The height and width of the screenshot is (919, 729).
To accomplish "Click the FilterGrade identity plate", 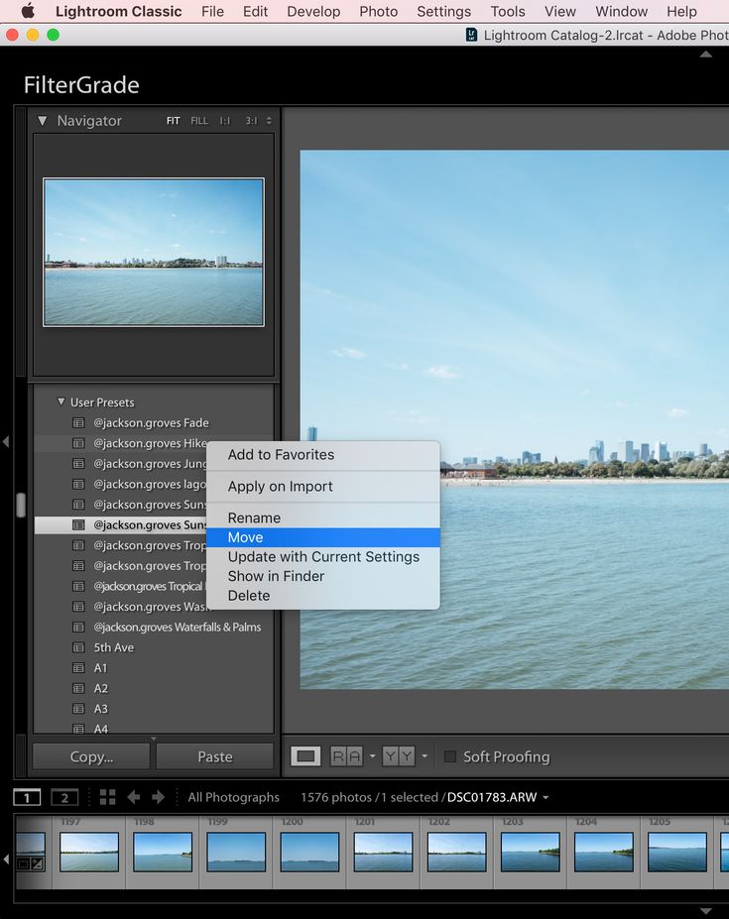I will tap(81, 85).
